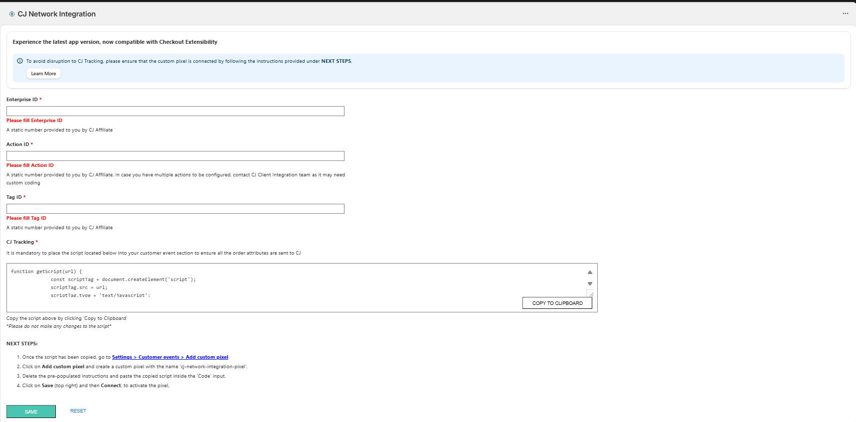This screenshot has height=422, width=856.
Task: Click the Tag ID field label
Action: pos(16,197)
